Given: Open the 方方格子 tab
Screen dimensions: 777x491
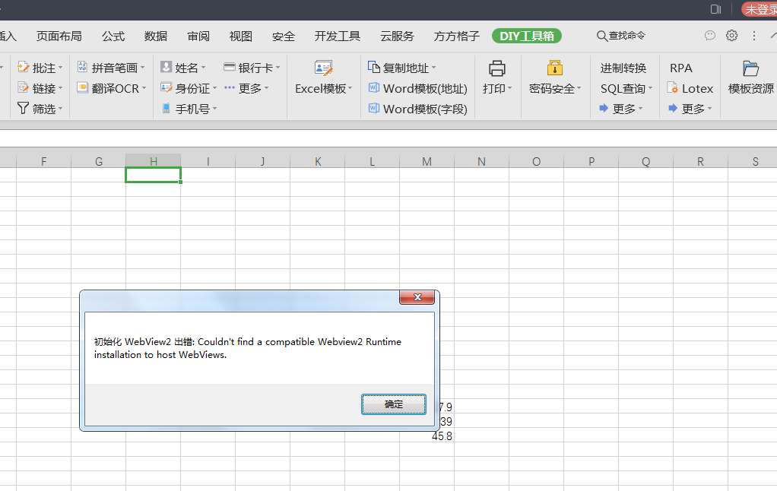Looking at the screenshot, I should (x=457, y=36).
